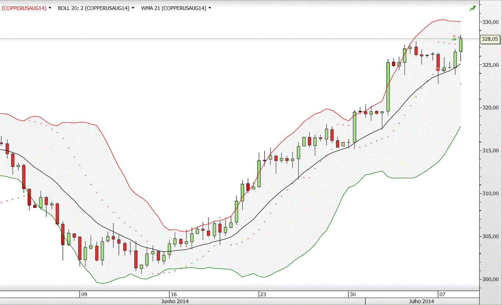
Task: Click the red X marker above latest candle
Action: coord(454,36)
